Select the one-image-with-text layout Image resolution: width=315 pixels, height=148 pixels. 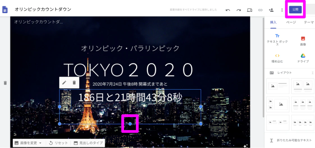278,86
